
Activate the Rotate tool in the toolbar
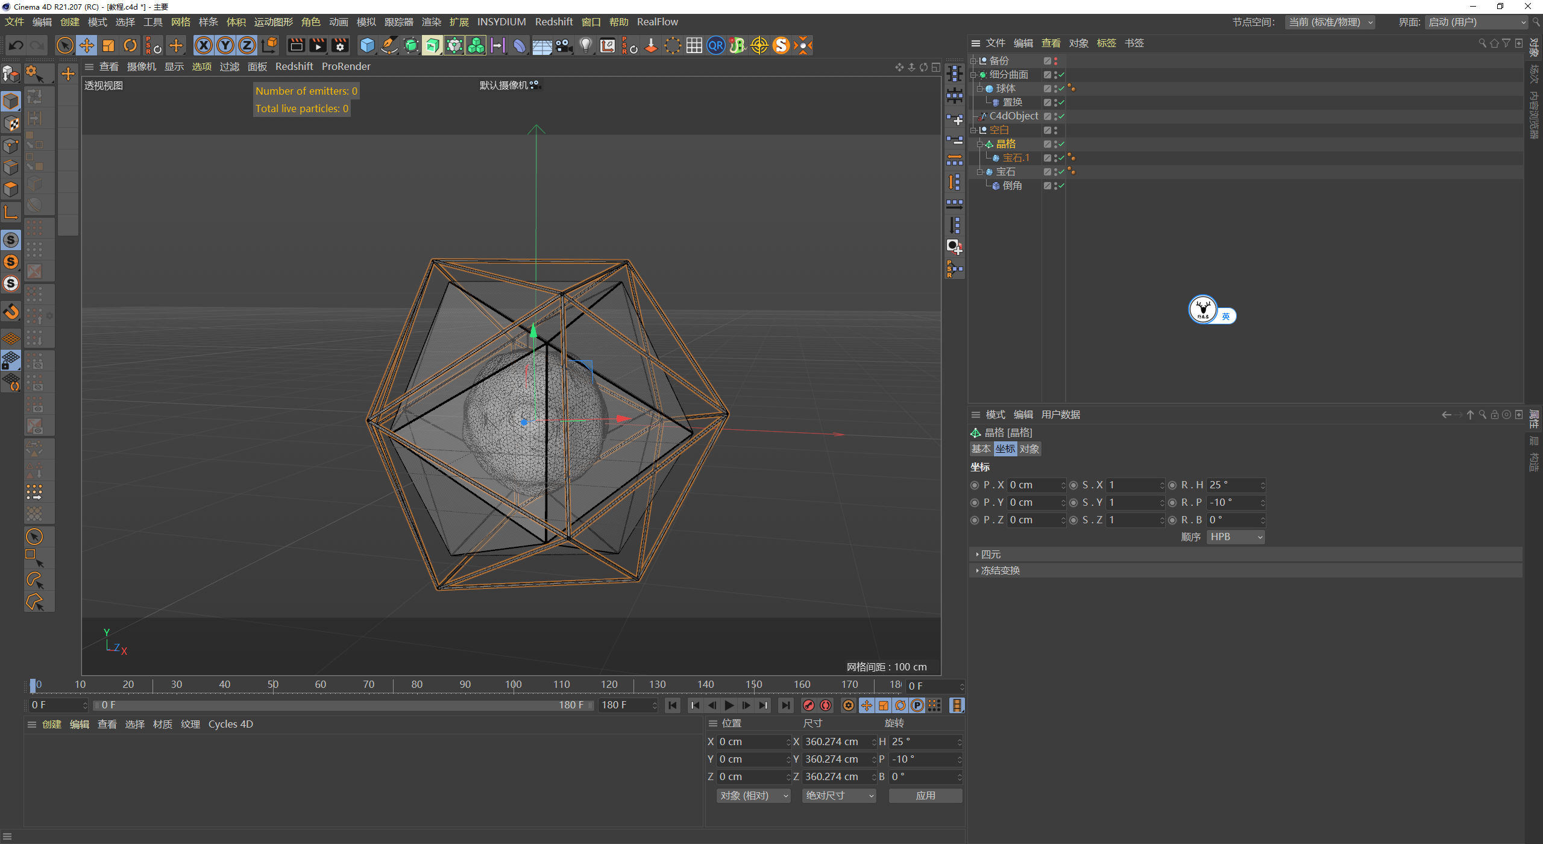click(130, 45)
